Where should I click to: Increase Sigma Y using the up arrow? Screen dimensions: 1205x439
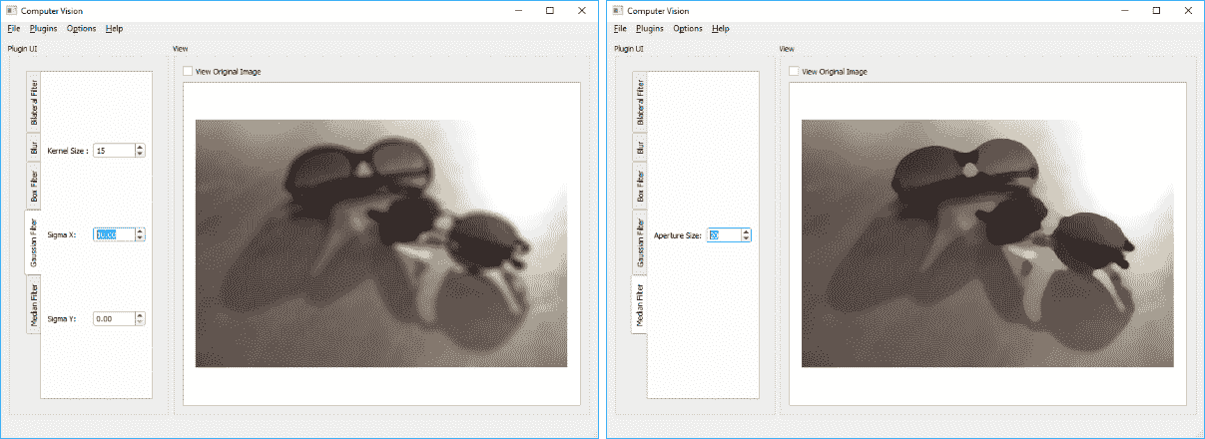pos(140,315)
